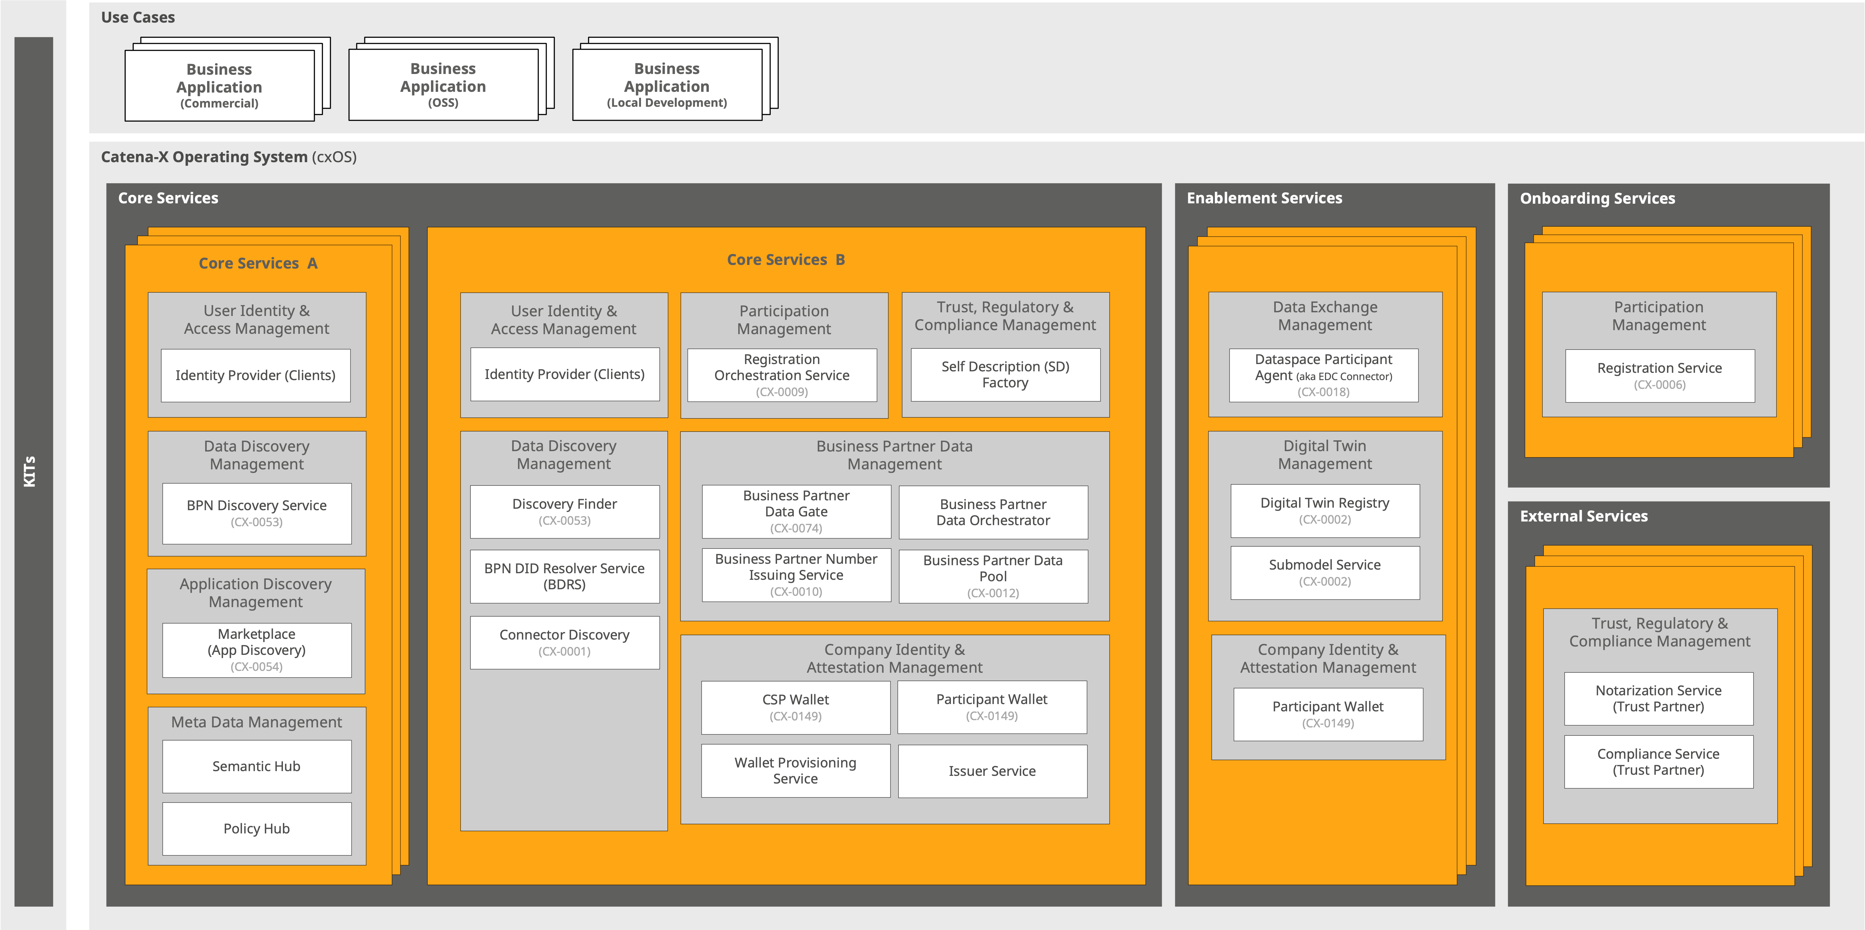
Task: Click the Wallet Provisioning Service box
Action: coord(795,771)
